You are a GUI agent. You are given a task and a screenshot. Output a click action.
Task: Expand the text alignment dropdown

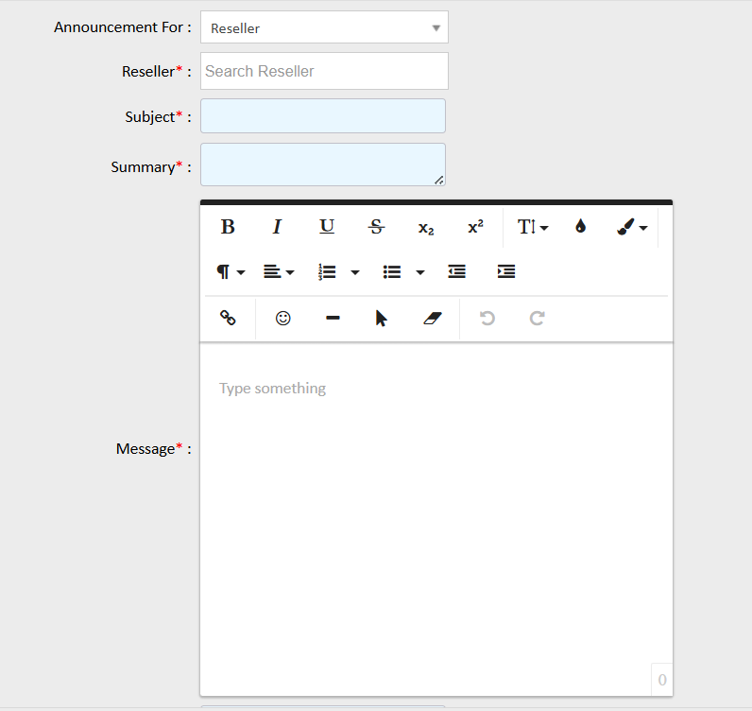[x=279, y=272]
